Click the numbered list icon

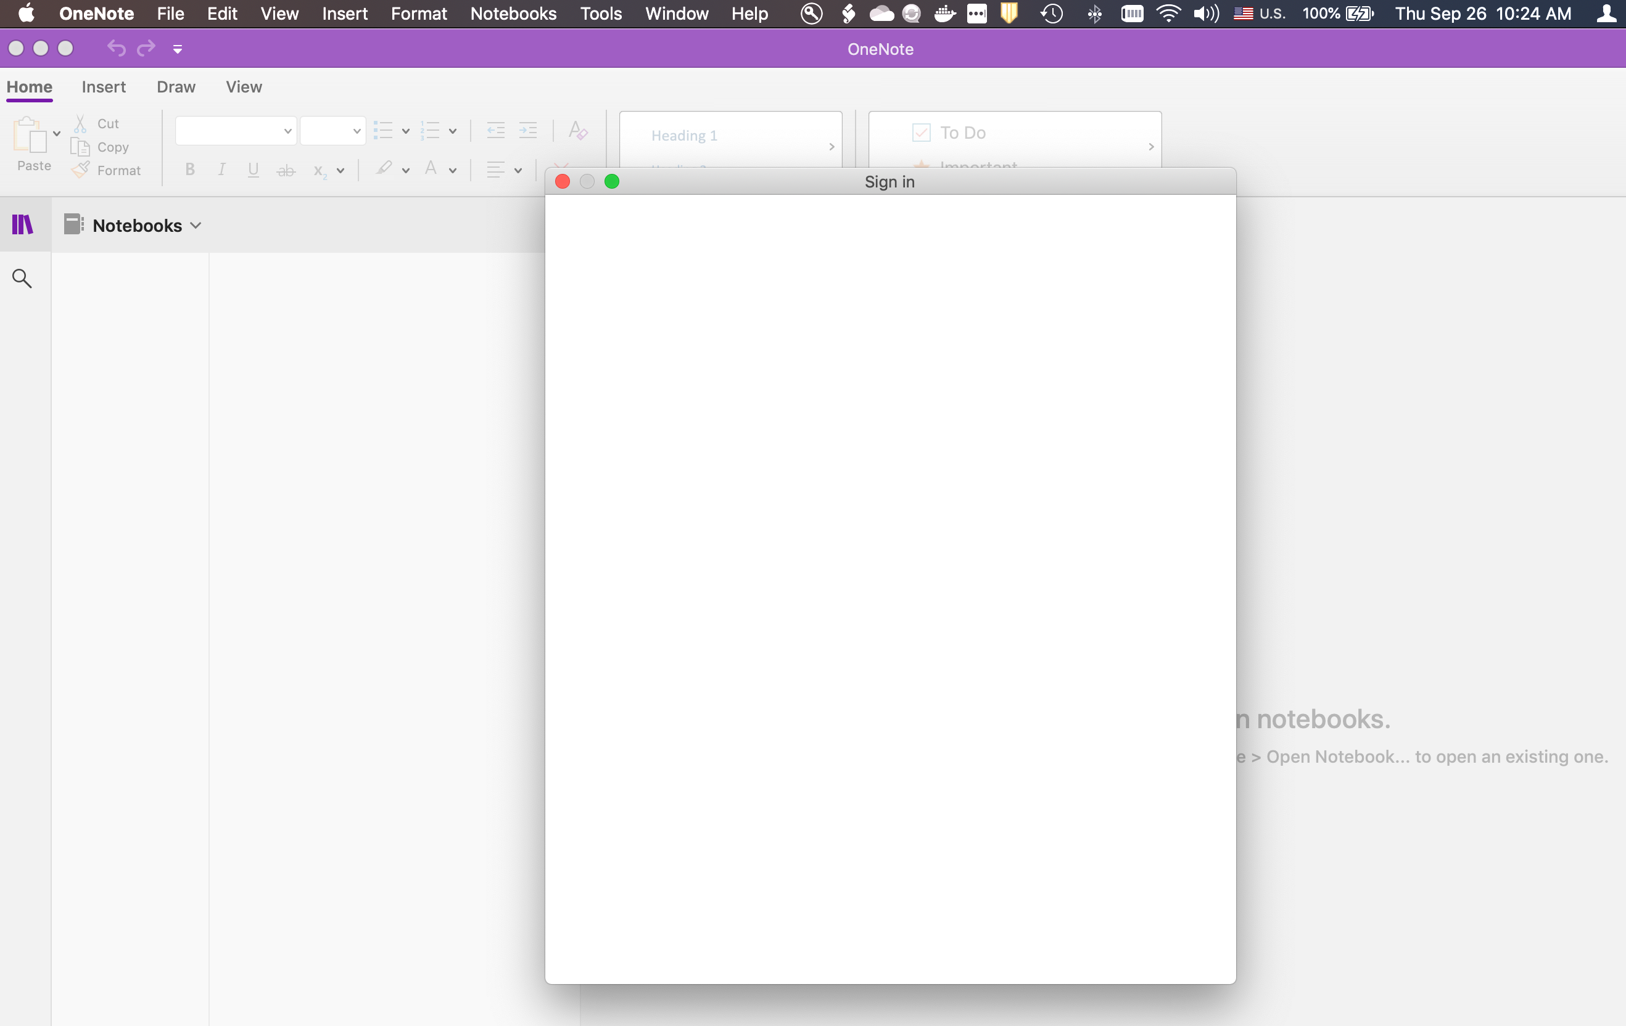pyautogui.click(x=430, y=130)
